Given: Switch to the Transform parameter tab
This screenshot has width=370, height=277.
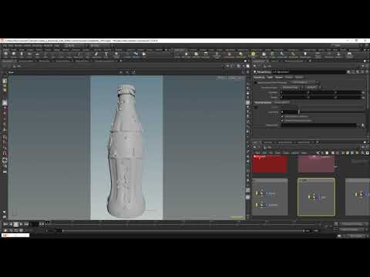Looking at the screenshot, I should tap(259, 77).
